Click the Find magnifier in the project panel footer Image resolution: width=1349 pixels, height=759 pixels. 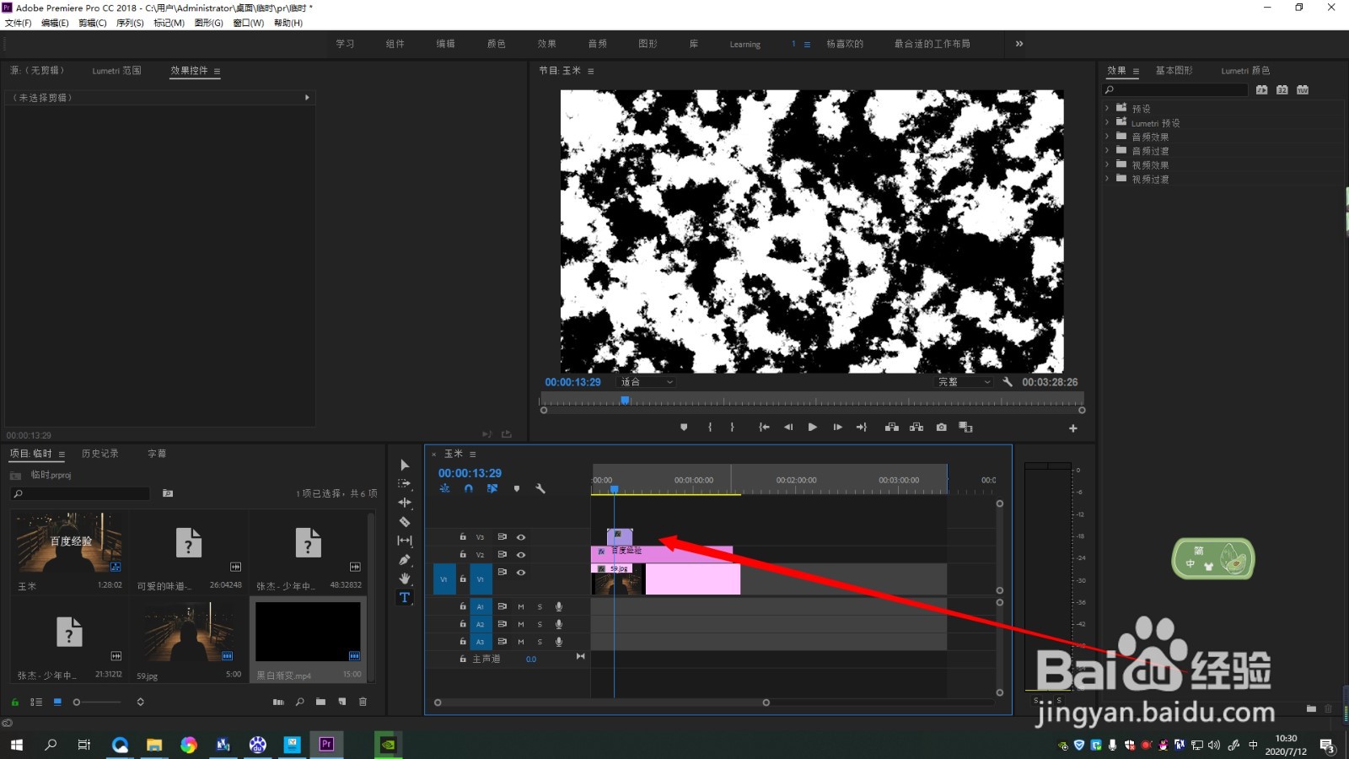coord(299,702)
